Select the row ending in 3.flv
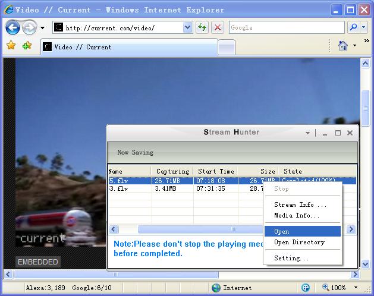The width and height of the screenshot is (374, 296). tap(186, 188)
